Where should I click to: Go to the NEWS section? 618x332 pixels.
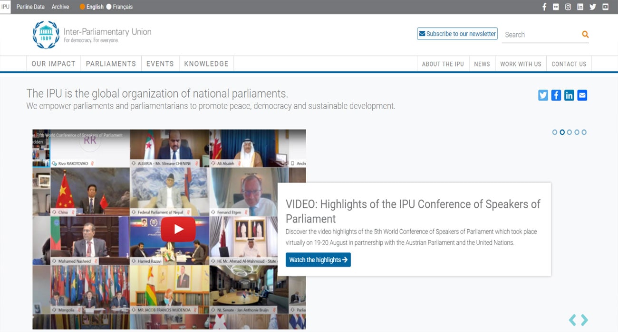tap(482, 64)
